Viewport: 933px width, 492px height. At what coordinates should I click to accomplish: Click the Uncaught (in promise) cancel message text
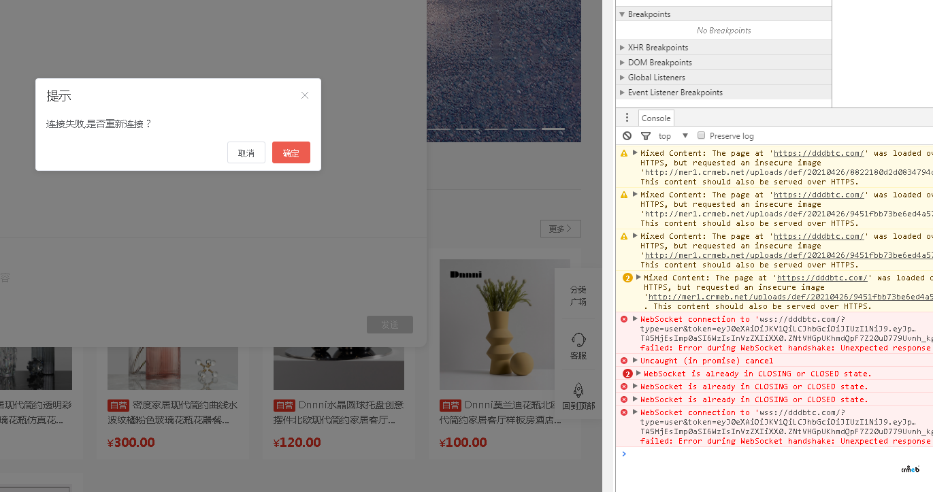706,361
